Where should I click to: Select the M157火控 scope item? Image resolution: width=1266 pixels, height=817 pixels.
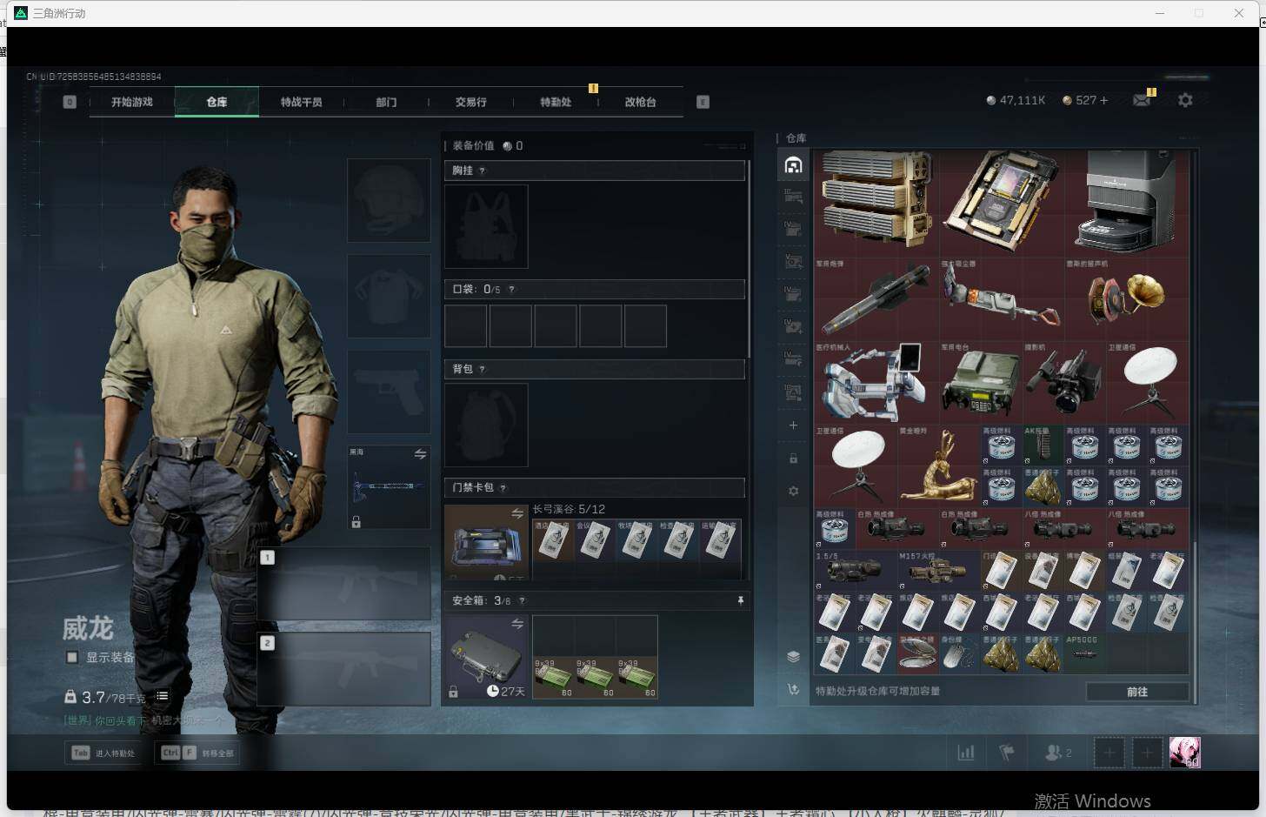(x=939, y=571)
